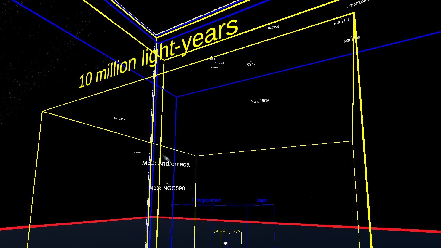Click the galaxy sprite at NGC2403
Image resolution: width=441 pixels, height=248 pixels.
352,37
